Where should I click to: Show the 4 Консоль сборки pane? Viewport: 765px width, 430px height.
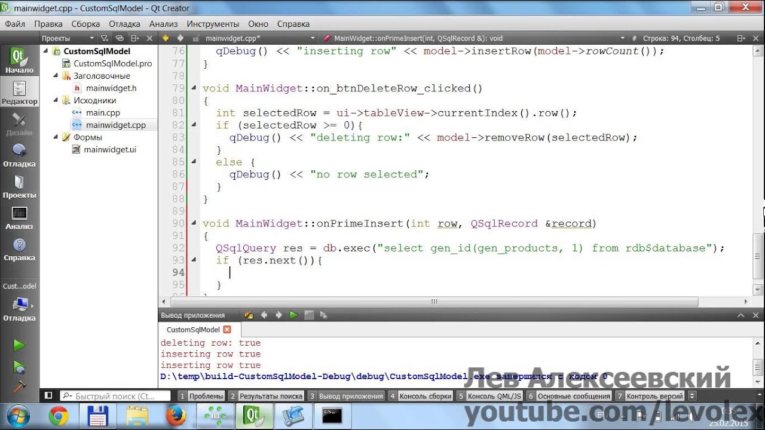[421, 395]
